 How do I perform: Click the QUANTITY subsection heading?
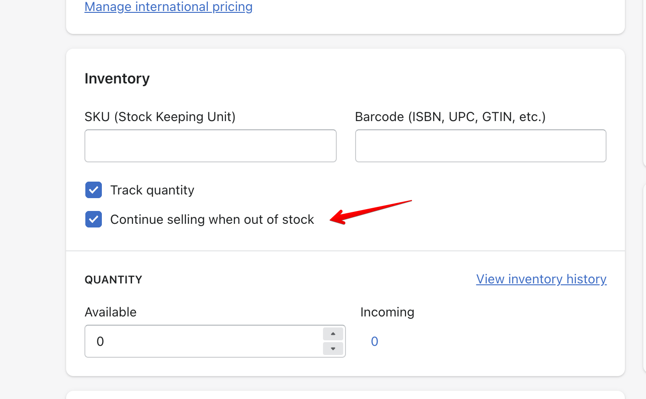click(x=113, y=280)
